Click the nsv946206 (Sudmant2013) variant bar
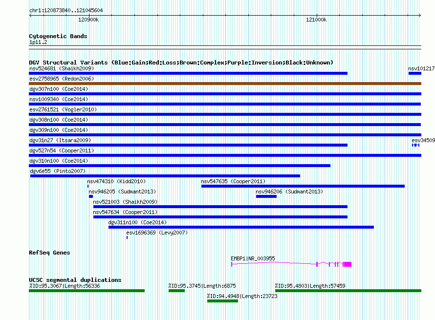 266,196
